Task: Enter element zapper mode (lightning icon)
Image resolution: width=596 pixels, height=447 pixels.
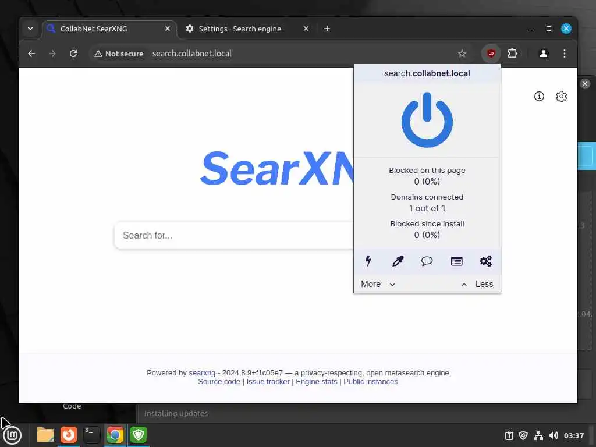Action: (x=368, y=261)
